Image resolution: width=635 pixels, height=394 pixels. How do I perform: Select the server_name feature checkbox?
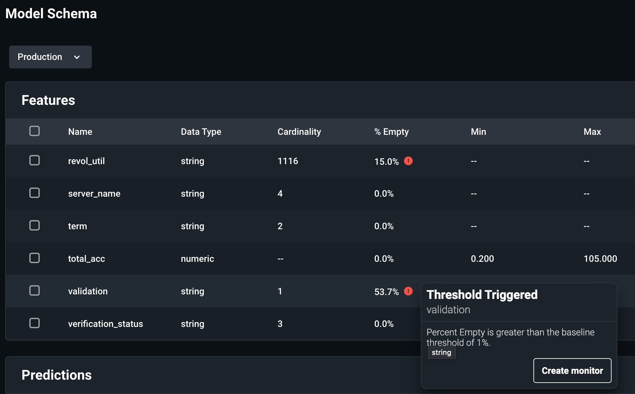pos(35,193)
